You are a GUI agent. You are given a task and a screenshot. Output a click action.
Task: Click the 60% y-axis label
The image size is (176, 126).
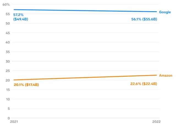6,5
